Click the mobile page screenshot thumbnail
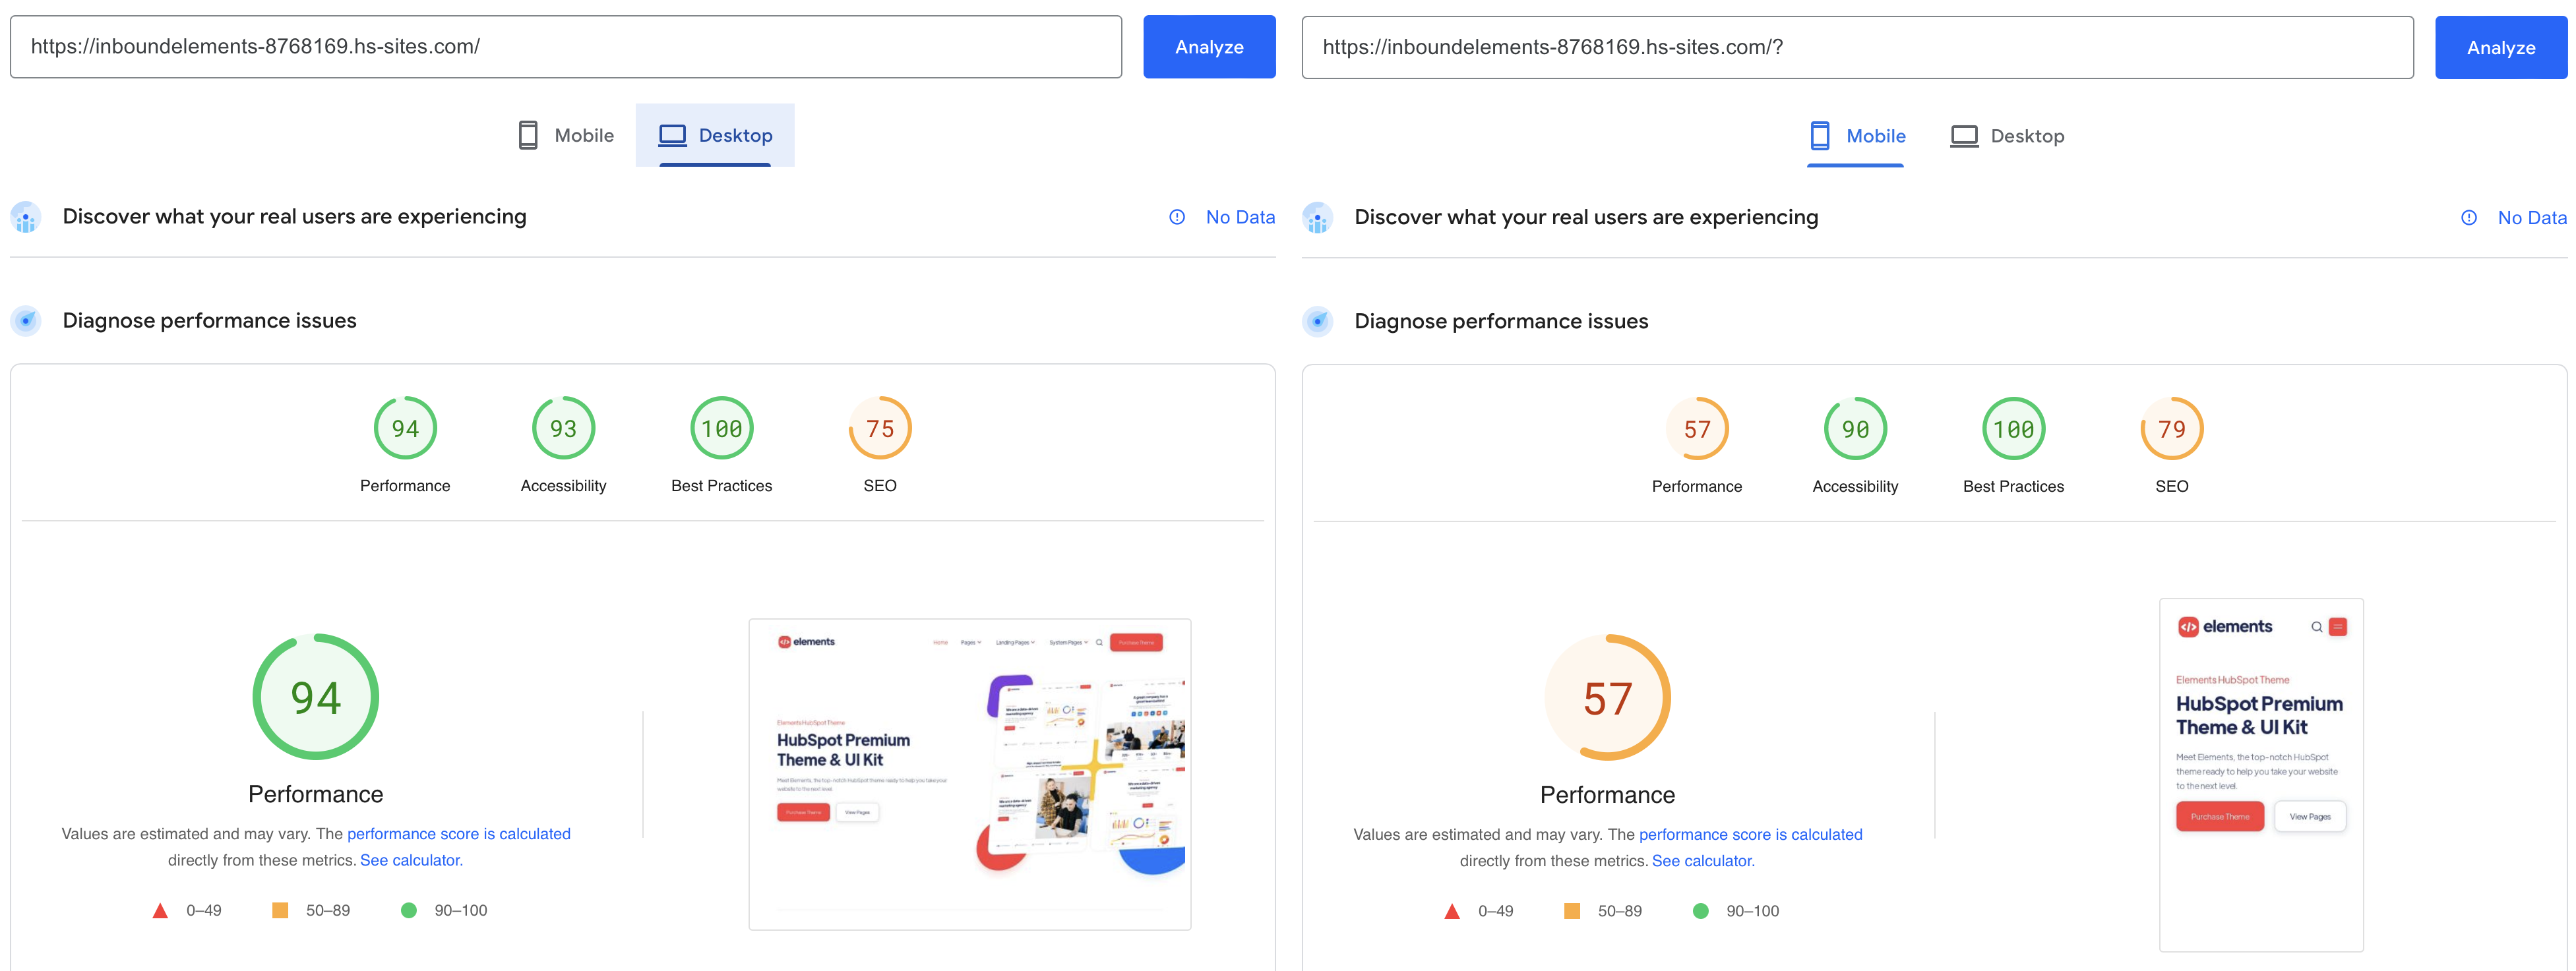2576x971 pixels. pyautogui.click(x=2261, y=775)
